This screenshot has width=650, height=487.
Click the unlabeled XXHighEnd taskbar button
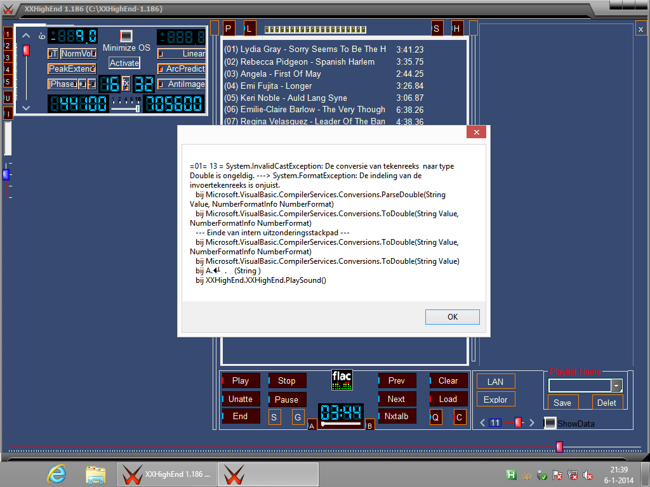(268, 474)
